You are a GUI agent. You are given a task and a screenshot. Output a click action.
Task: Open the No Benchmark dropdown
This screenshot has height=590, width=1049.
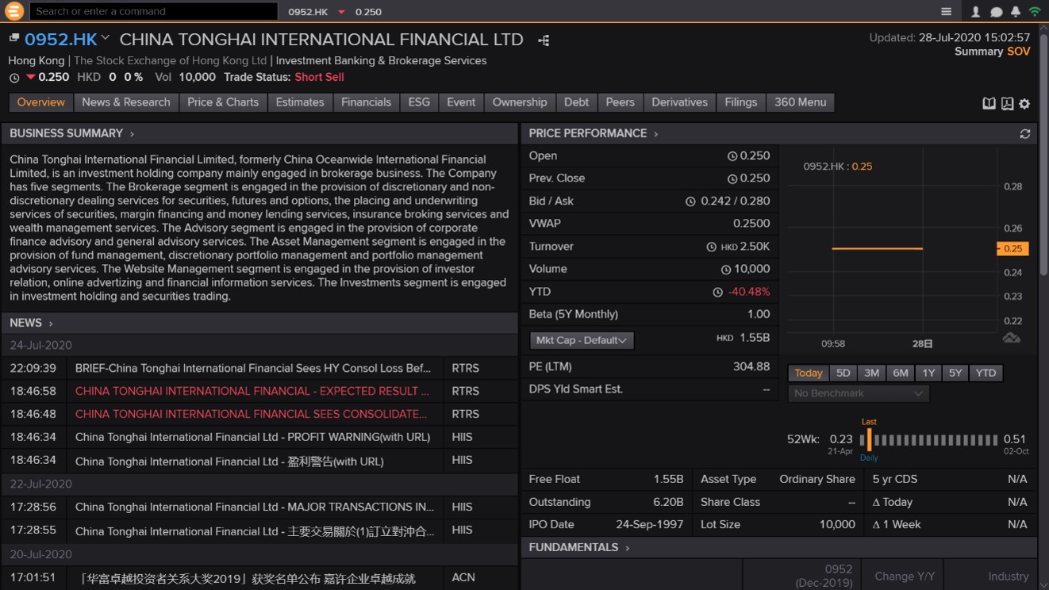tap(859, 393)
